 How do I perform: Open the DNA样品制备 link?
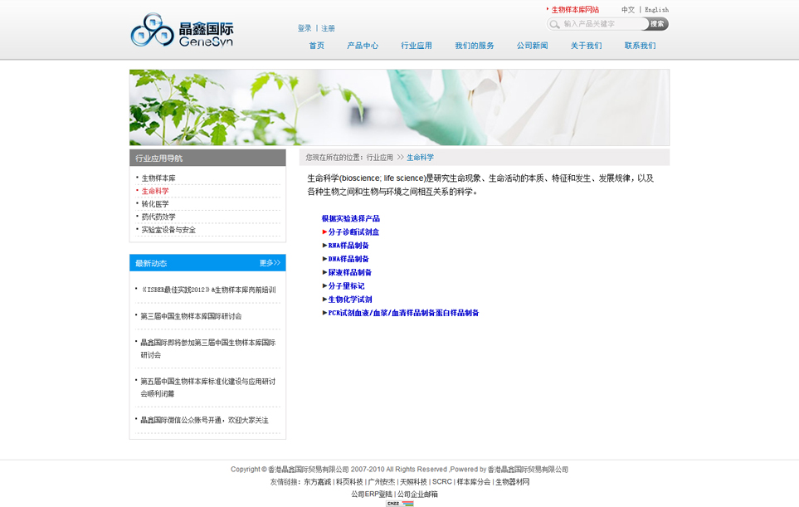coord(348,259)
